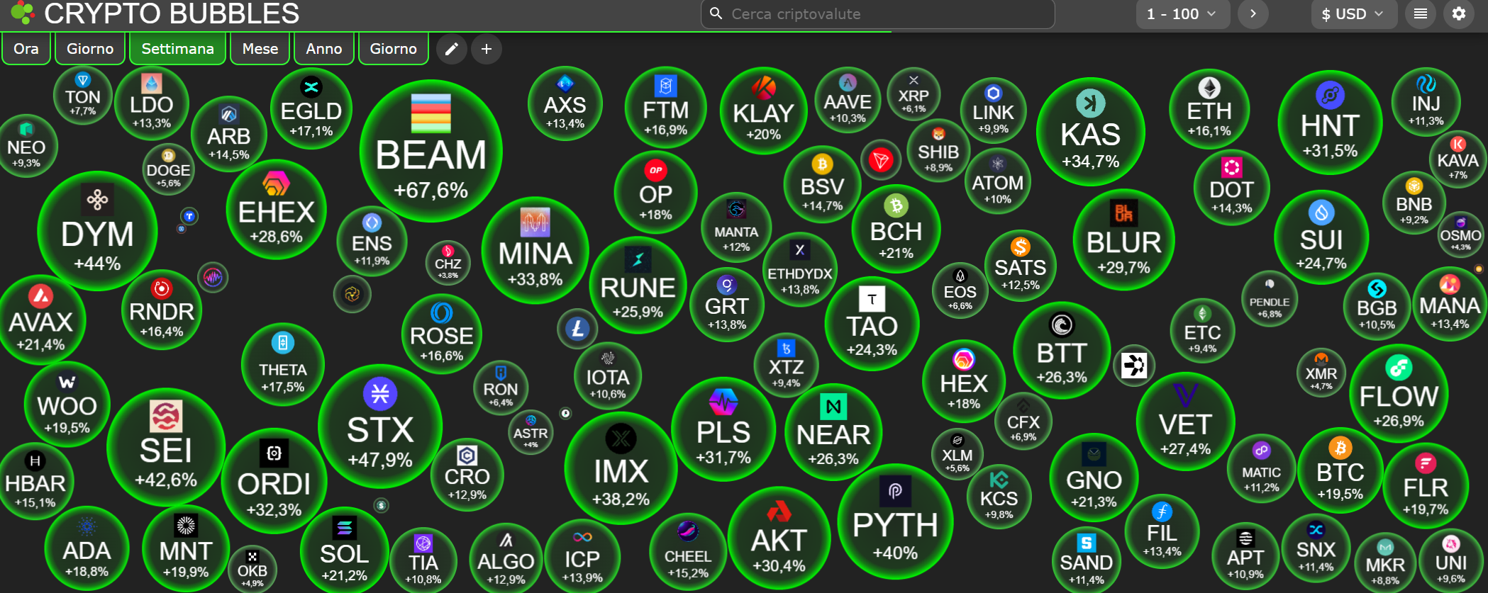Select the HEX bubble

coord(964,382)
